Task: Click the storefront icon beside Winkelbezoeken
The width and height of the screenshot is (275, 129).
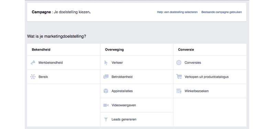Action: (179, 91)
